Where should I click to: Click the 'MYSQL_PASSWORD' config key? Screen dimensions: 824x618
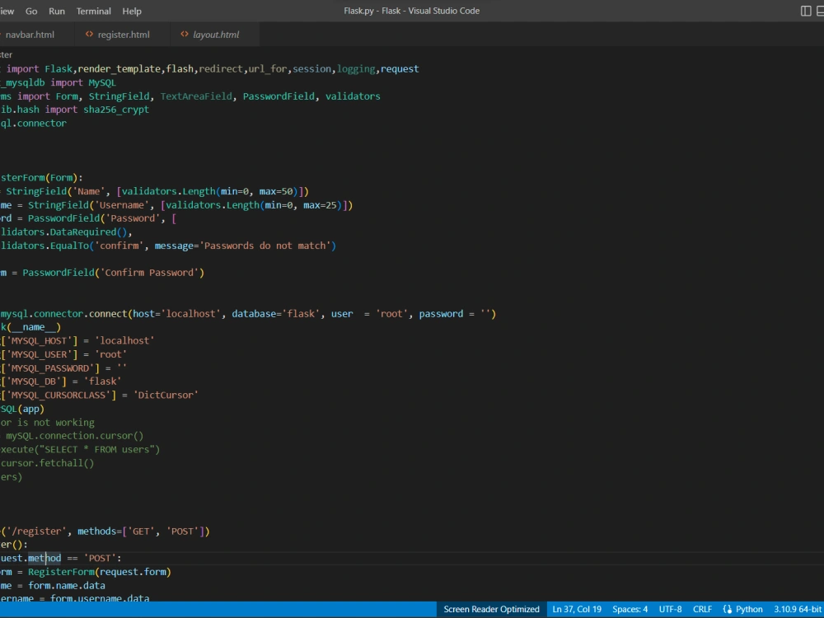tap(50, 368)
